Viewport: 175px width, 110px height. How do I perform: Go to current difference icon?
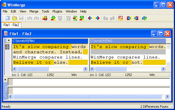[75, 18]
